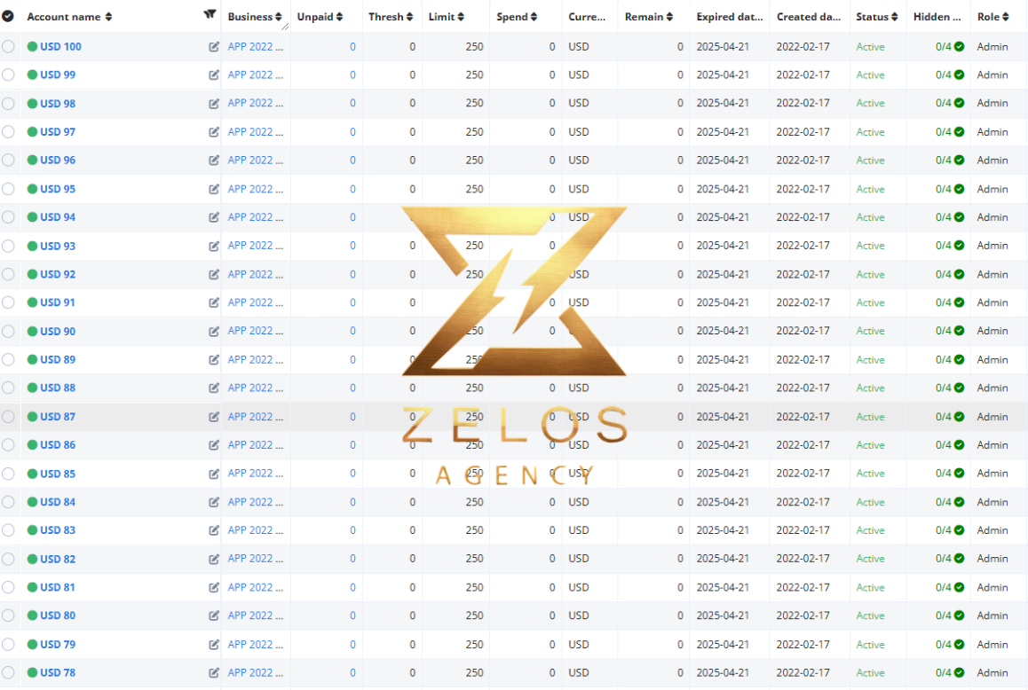This screenshot has height=690, width=1028.
Task: Click the green check in USD 82 row
Action: [x=959, y=558]
